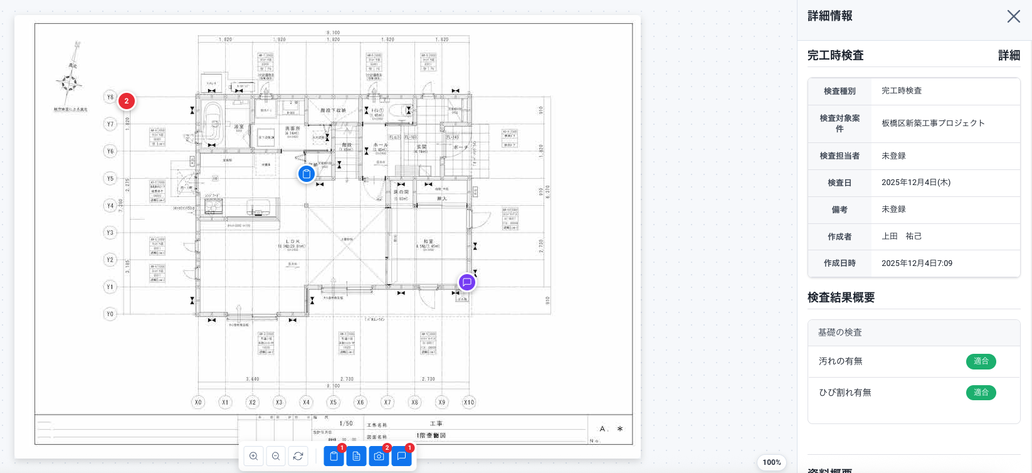Reset the drawing view with refresh icon
Screen dimensions: 1032x473
click(298, 456)
